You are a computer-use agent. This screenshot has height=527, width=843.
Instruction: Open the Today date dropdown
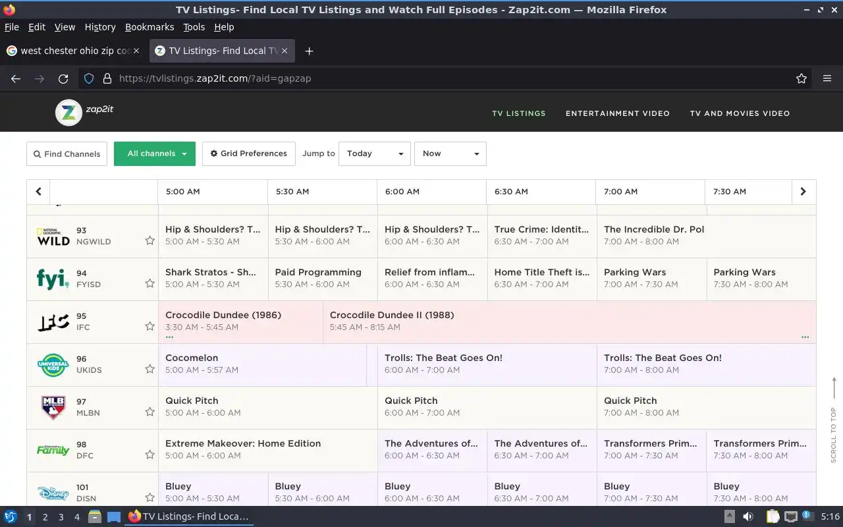click(375, 153)
